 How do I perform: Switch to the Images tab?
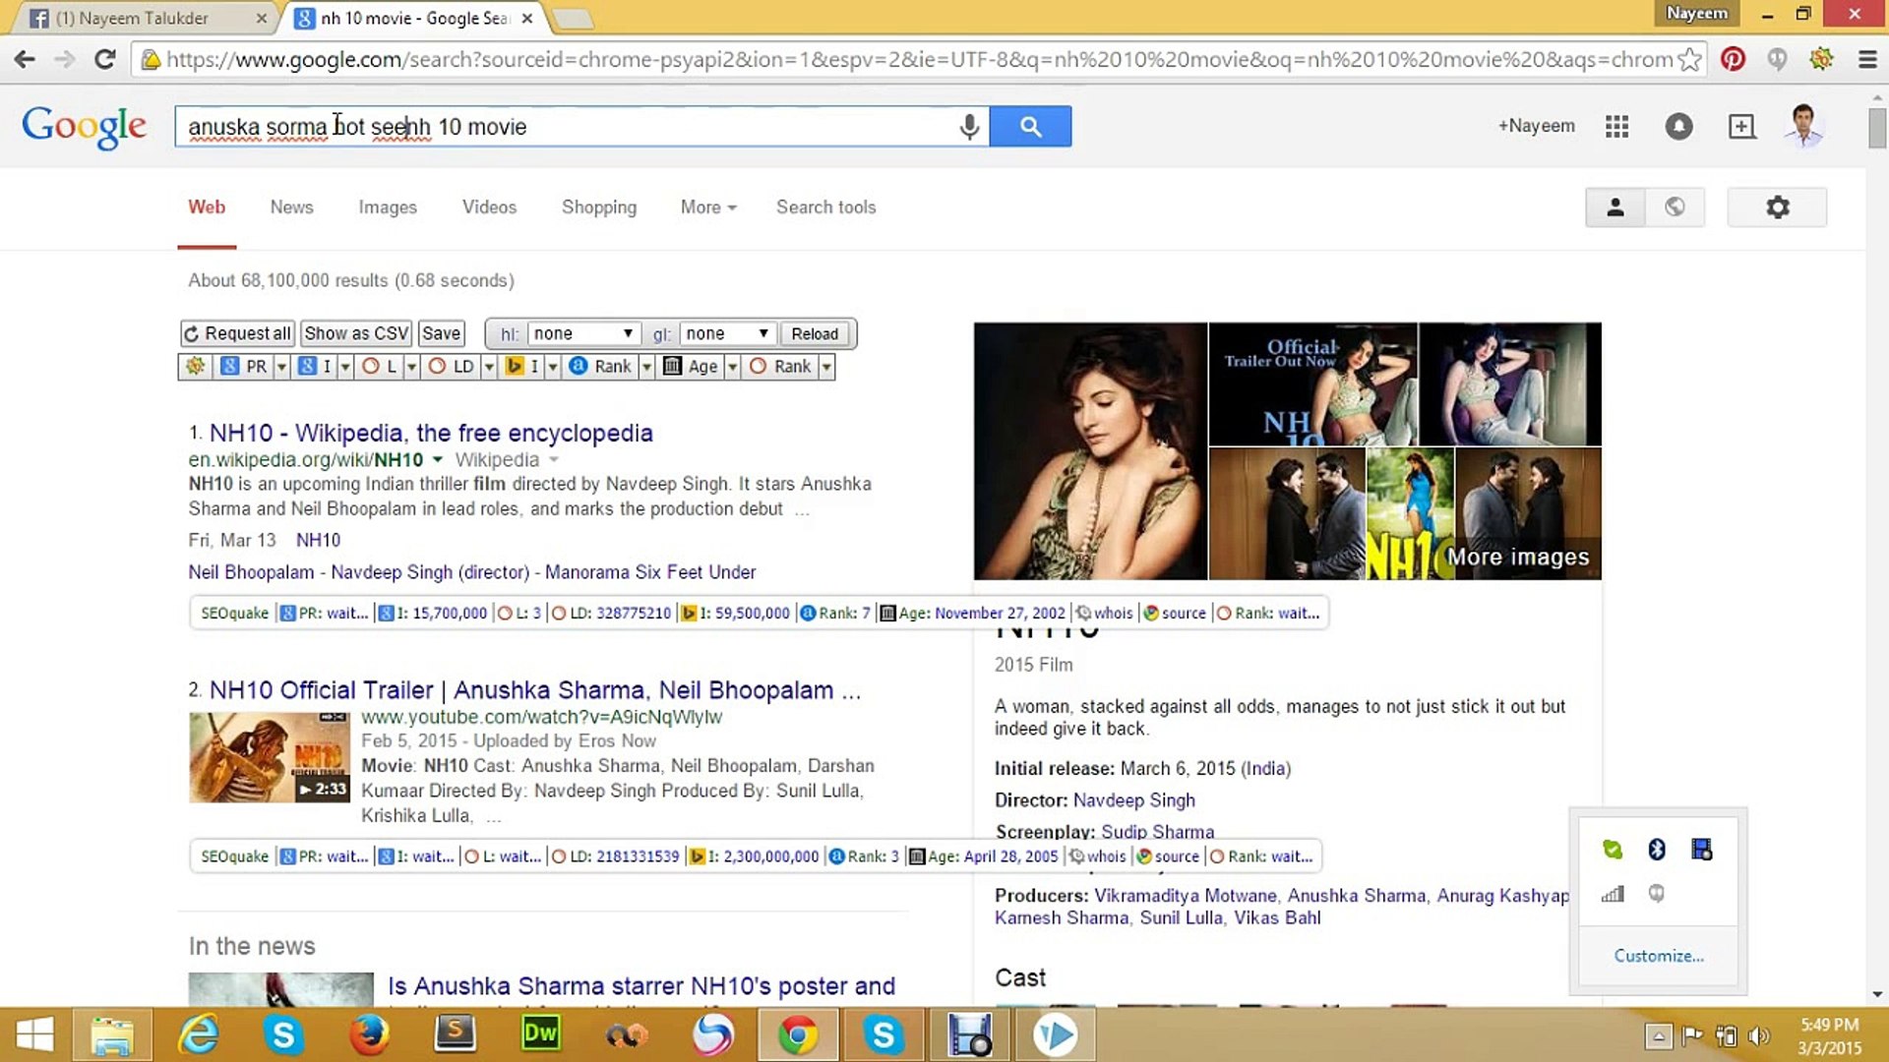[387, 207]
